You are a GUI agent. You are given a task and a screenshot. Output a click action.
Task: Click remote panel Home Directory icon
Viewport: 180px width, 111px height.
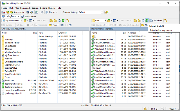[x=143, y=20]
